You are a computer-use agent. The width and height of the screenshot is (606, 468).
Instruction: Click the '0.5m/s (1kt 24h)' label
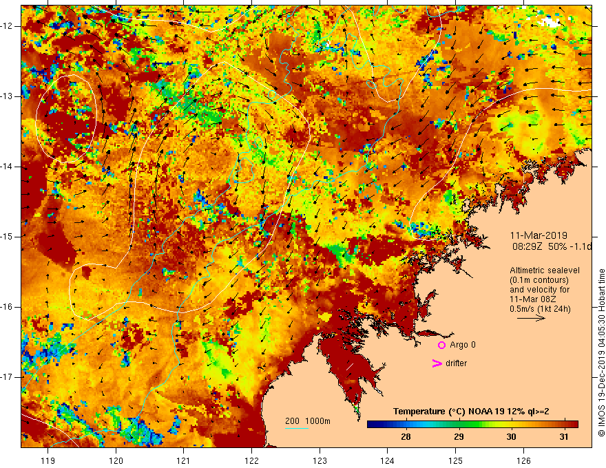point(540,309)
